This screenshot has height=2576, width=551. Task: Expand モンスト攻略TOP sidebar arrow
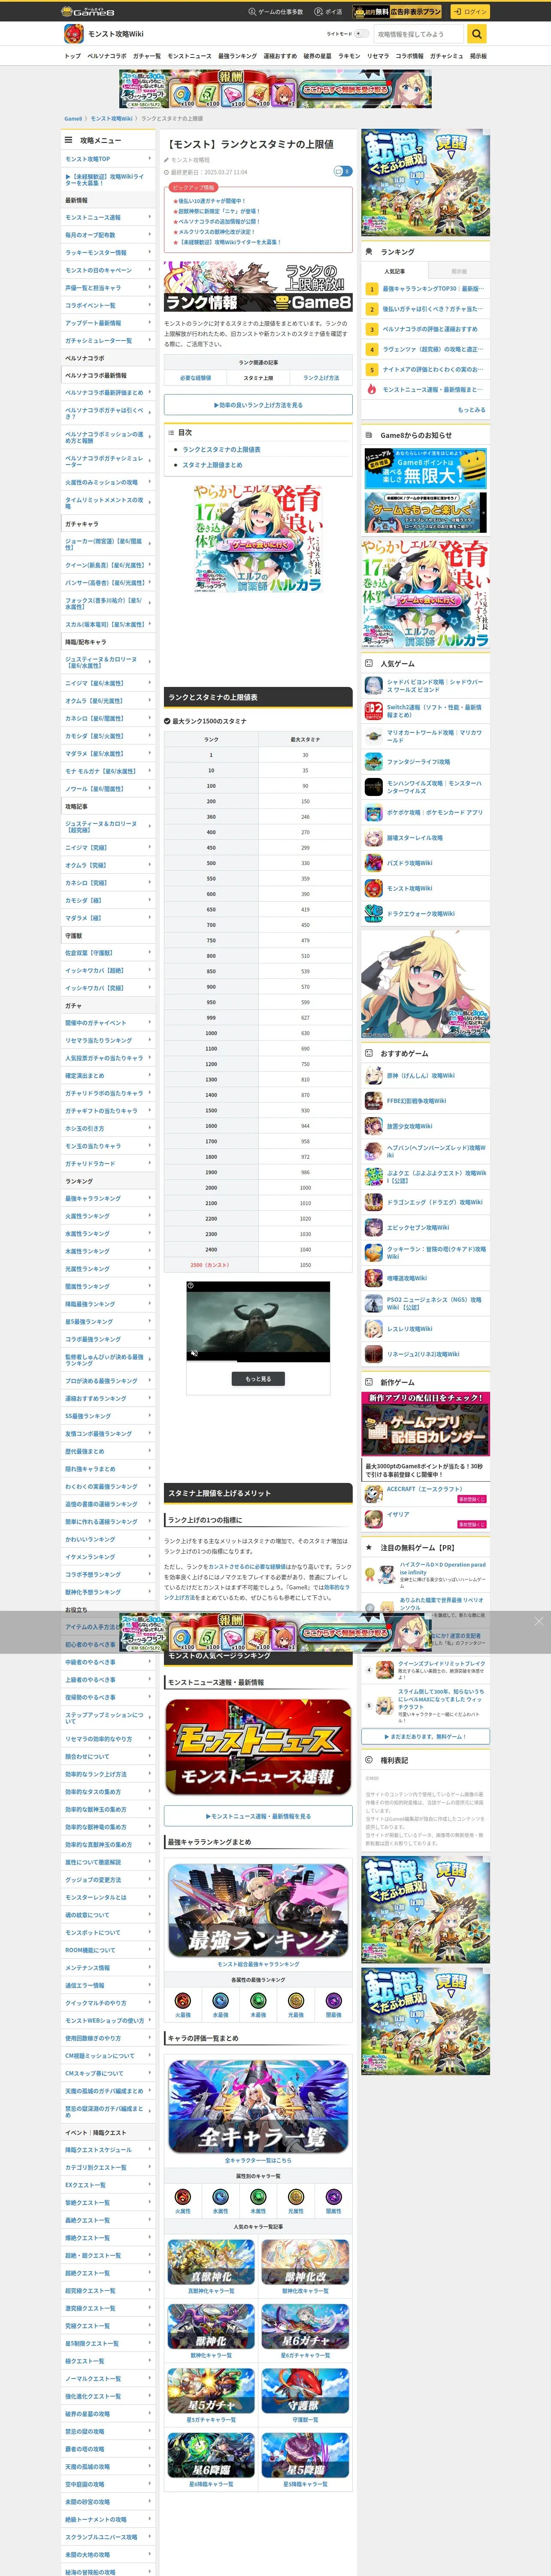(x=150, y=158)
